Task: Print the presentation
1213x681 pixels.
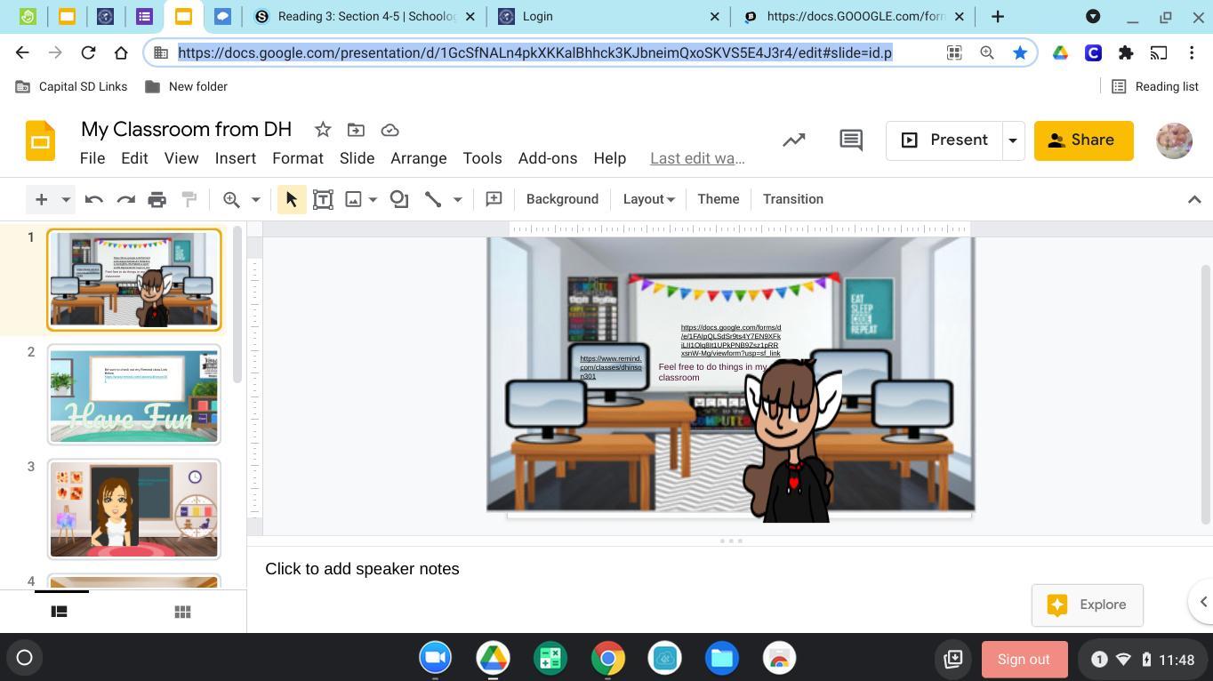Action: click(157, 199)
